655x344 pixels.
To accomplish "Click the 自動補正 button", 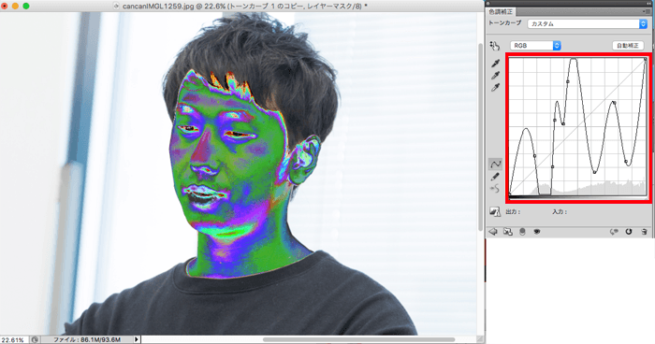I will 628,46.
